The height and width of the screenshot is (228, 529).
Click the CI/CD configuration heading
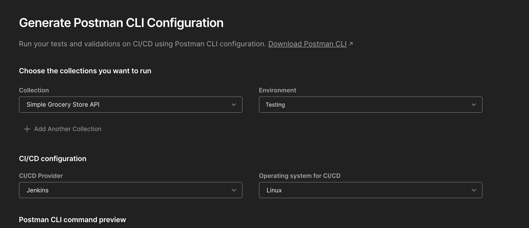pyautogui.click(x=53, y=159)
